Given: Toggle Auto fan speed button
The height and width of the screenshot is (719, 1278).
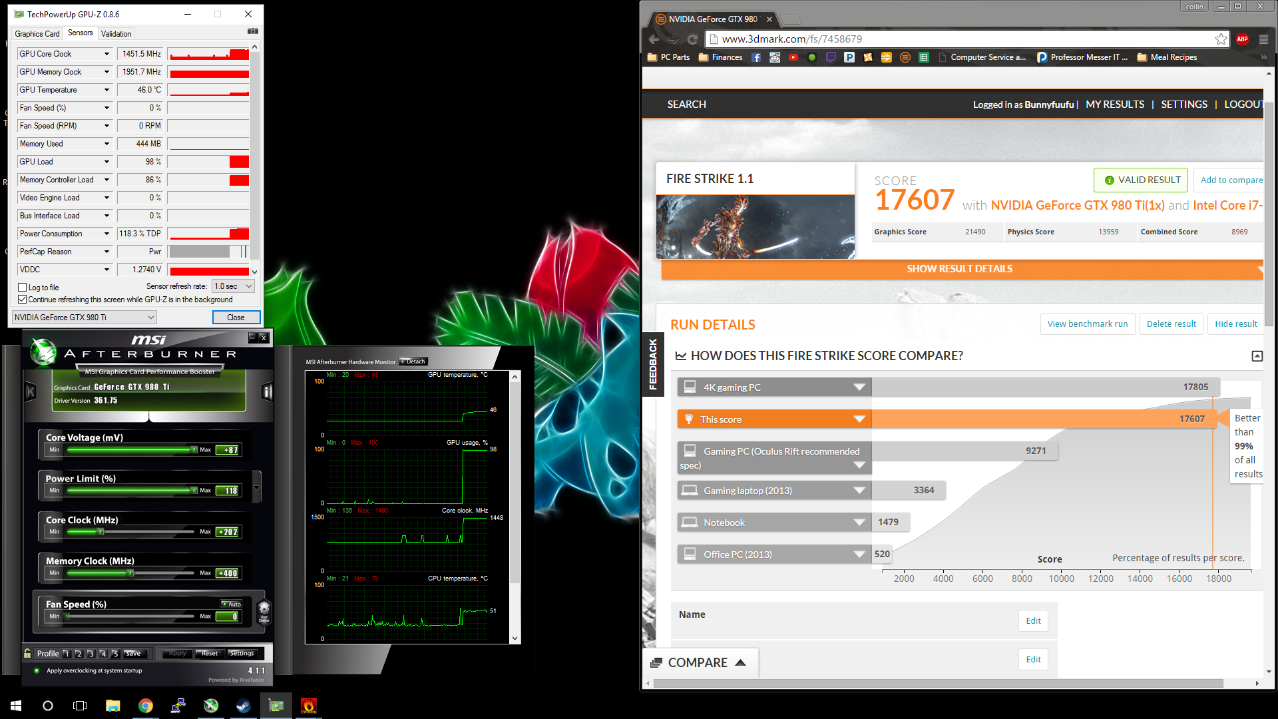Looking at the screenshot, I should pyautogui.click(x=232, y=604).
